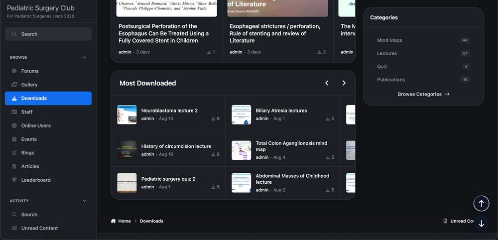Image resolution: width=498 pixels, height=240 pixels.
Task: Click the scroll-to-bottom arrow button
Action: 482,224
